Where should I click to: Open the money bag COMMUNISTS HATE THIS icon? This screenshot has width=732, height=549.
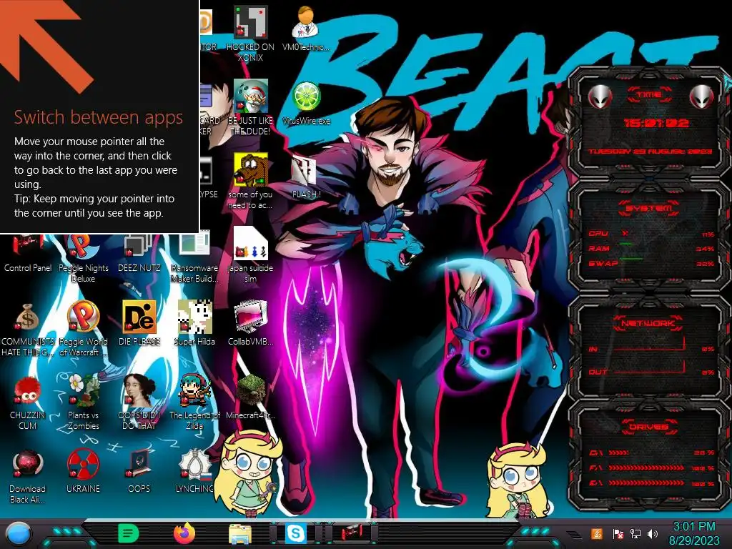pyautogui.click(x=28, y=329)
